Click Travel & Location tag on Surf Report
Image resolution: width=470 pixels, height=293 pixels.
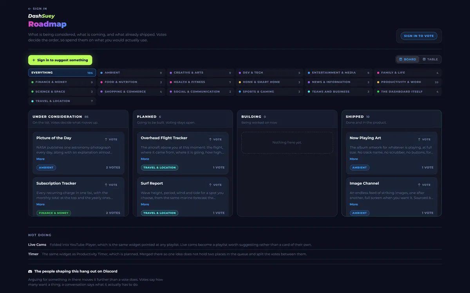[x=159, y=213]
